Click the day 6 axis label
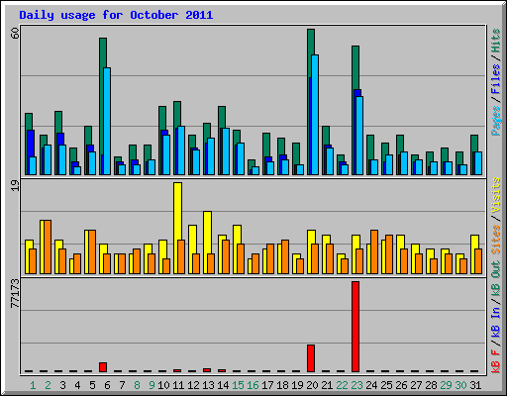This screenshot has width=507, height=396. 107,385
